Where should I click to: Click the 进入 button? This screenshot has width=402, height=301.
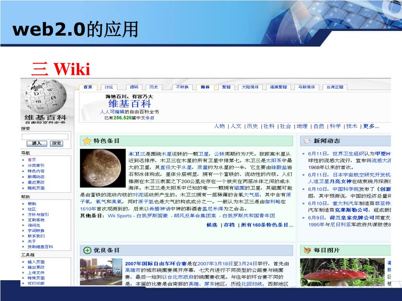[x=37, y=143]
